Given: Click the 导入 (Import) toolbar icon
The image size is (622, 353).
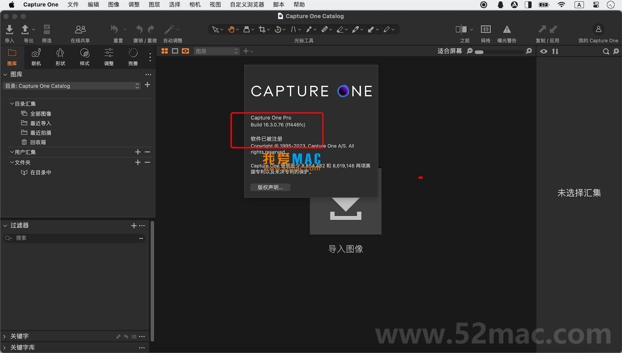Looking at the screenshot, I should point(9,29).
